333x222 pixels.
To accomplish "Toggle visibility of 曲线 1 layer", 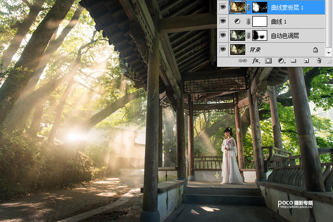I will [223, 22].
